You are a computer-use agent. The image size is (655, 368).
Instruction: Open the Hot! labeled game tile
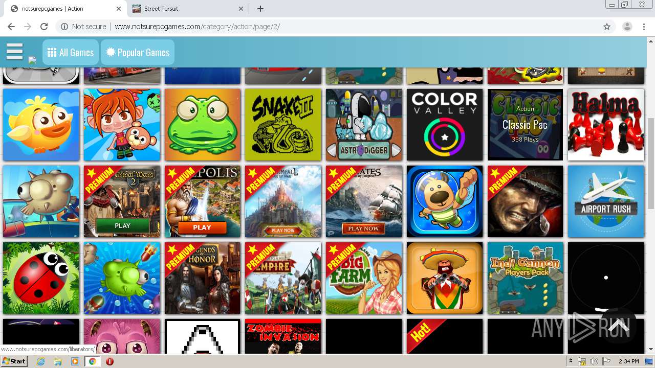(445, 336)
